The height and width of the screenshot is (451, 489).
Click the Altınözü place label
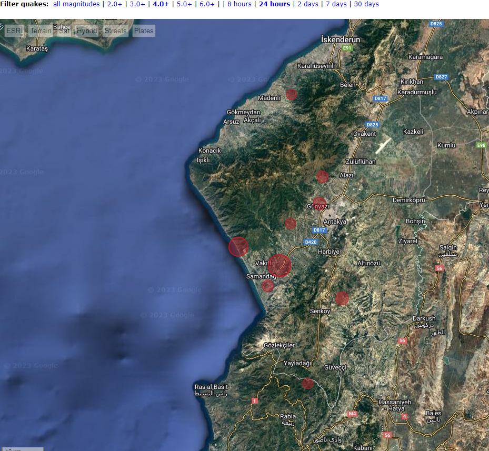[x=368, y=263]
